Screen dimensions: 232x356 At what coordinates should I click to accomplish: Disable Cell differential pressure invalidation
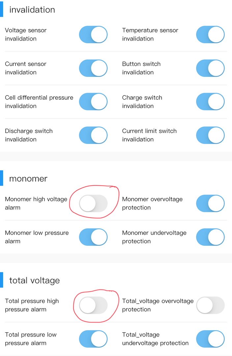point(93,102)
